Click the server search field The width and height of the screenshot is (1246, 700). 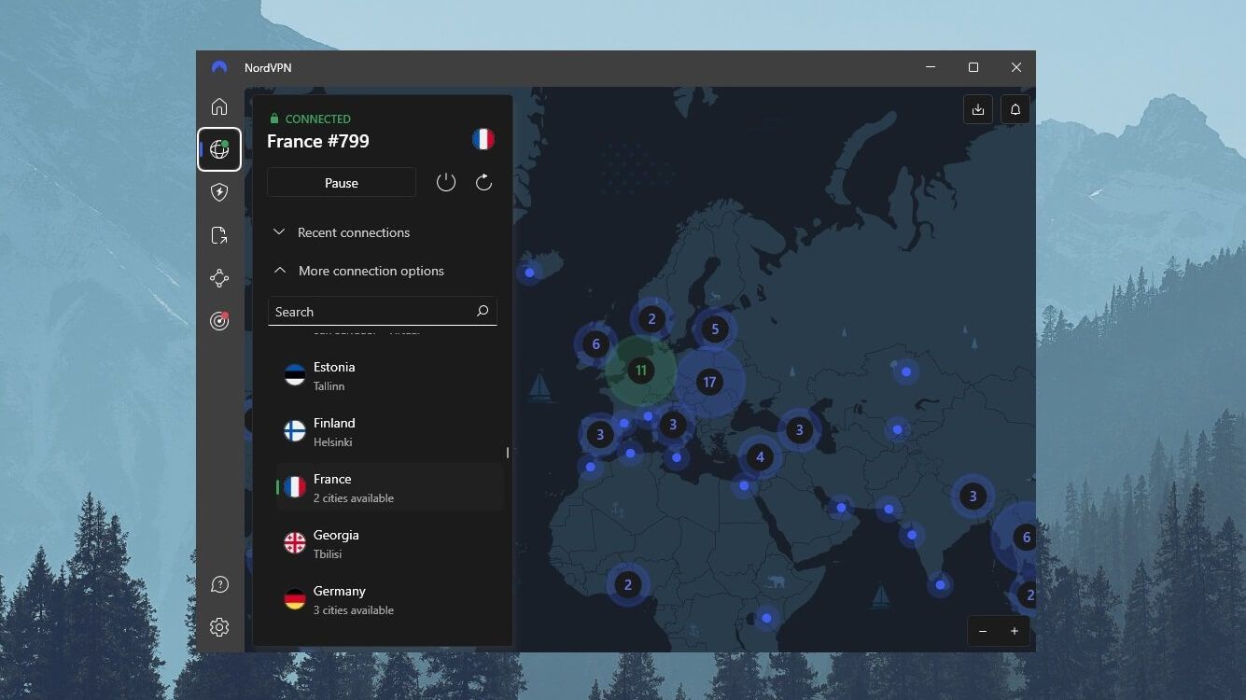383,312
